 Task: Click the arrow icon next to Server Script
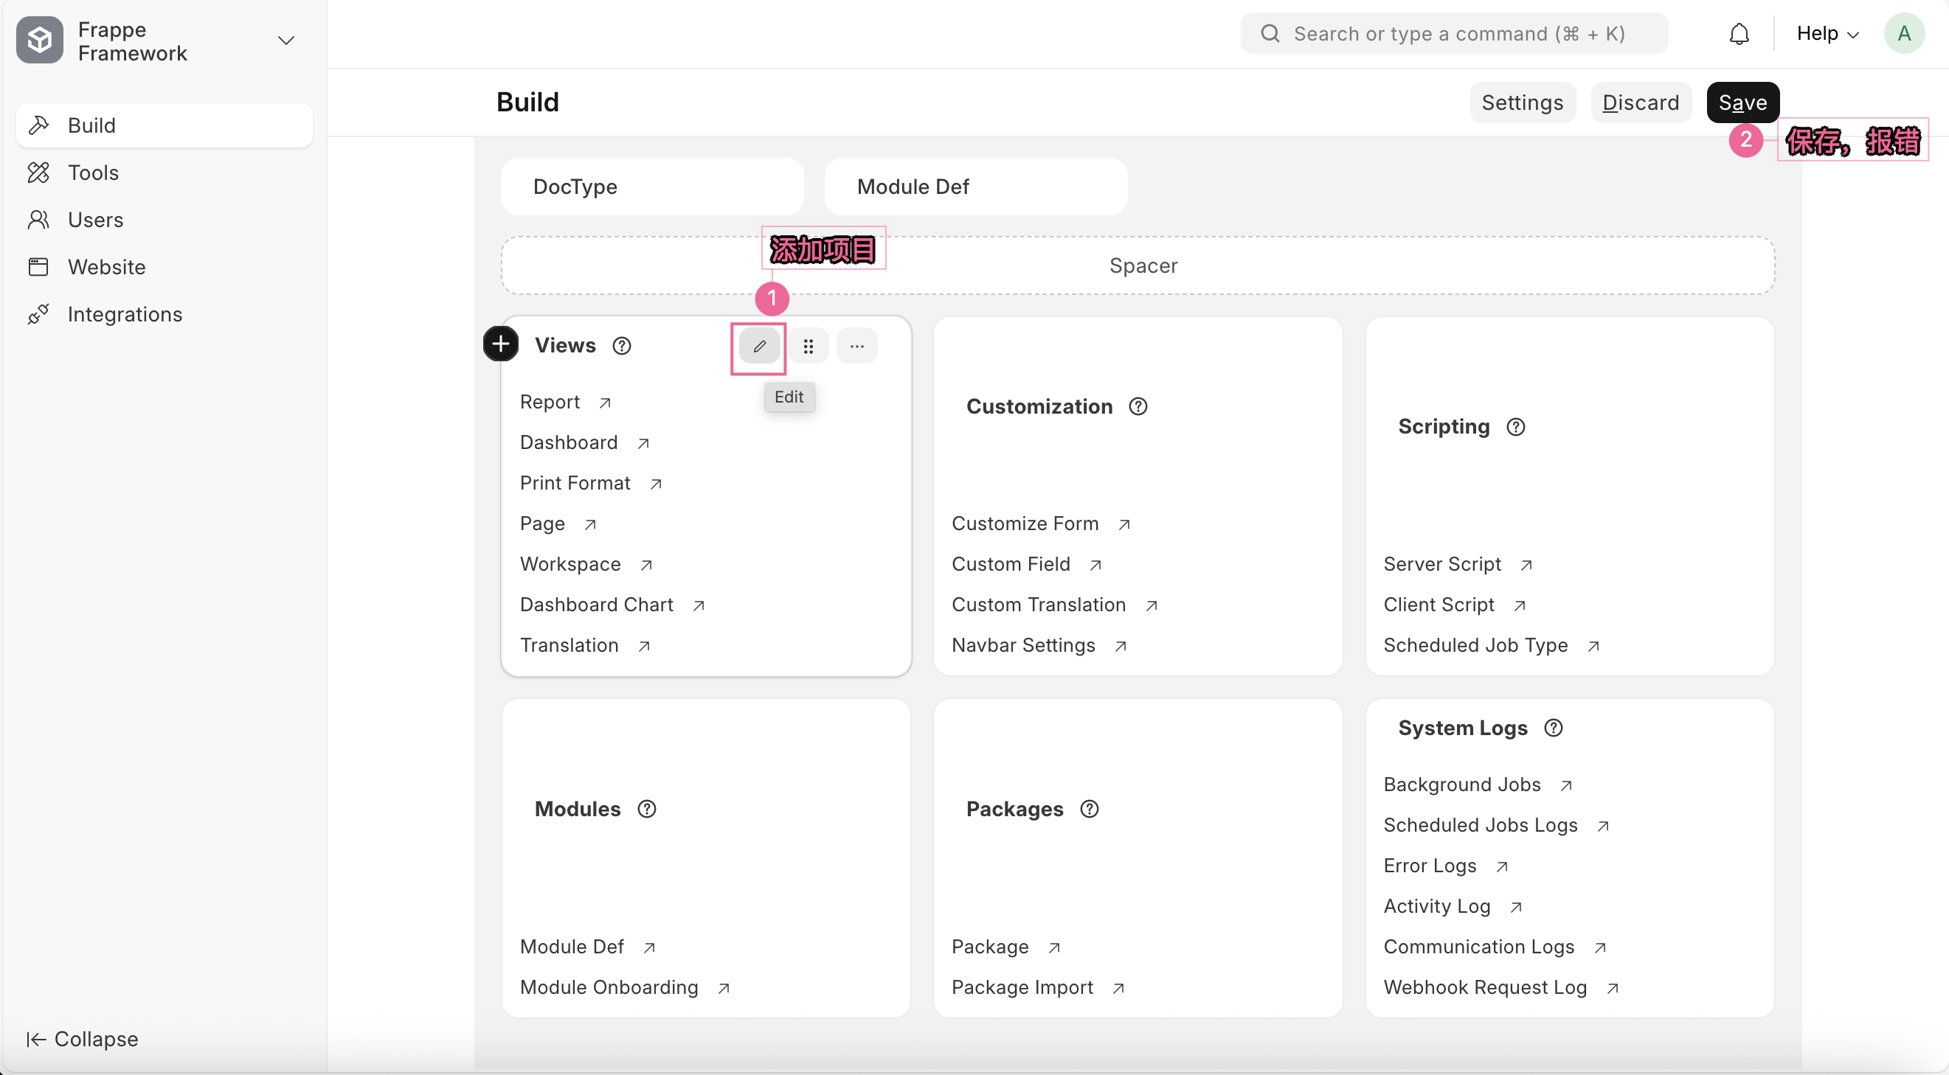1527,565
